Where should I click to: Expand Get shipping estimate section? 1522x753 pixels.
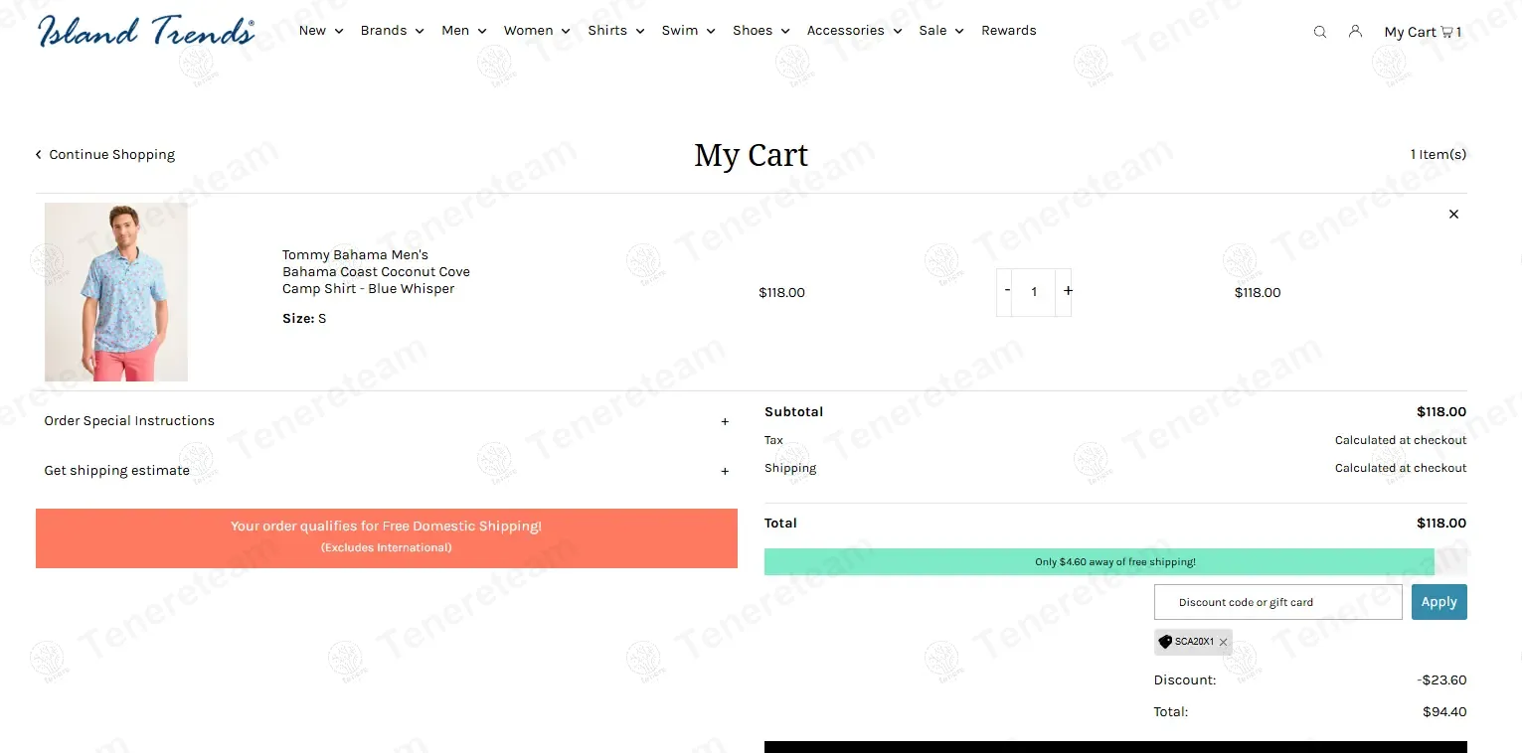[x=387, y=471]
